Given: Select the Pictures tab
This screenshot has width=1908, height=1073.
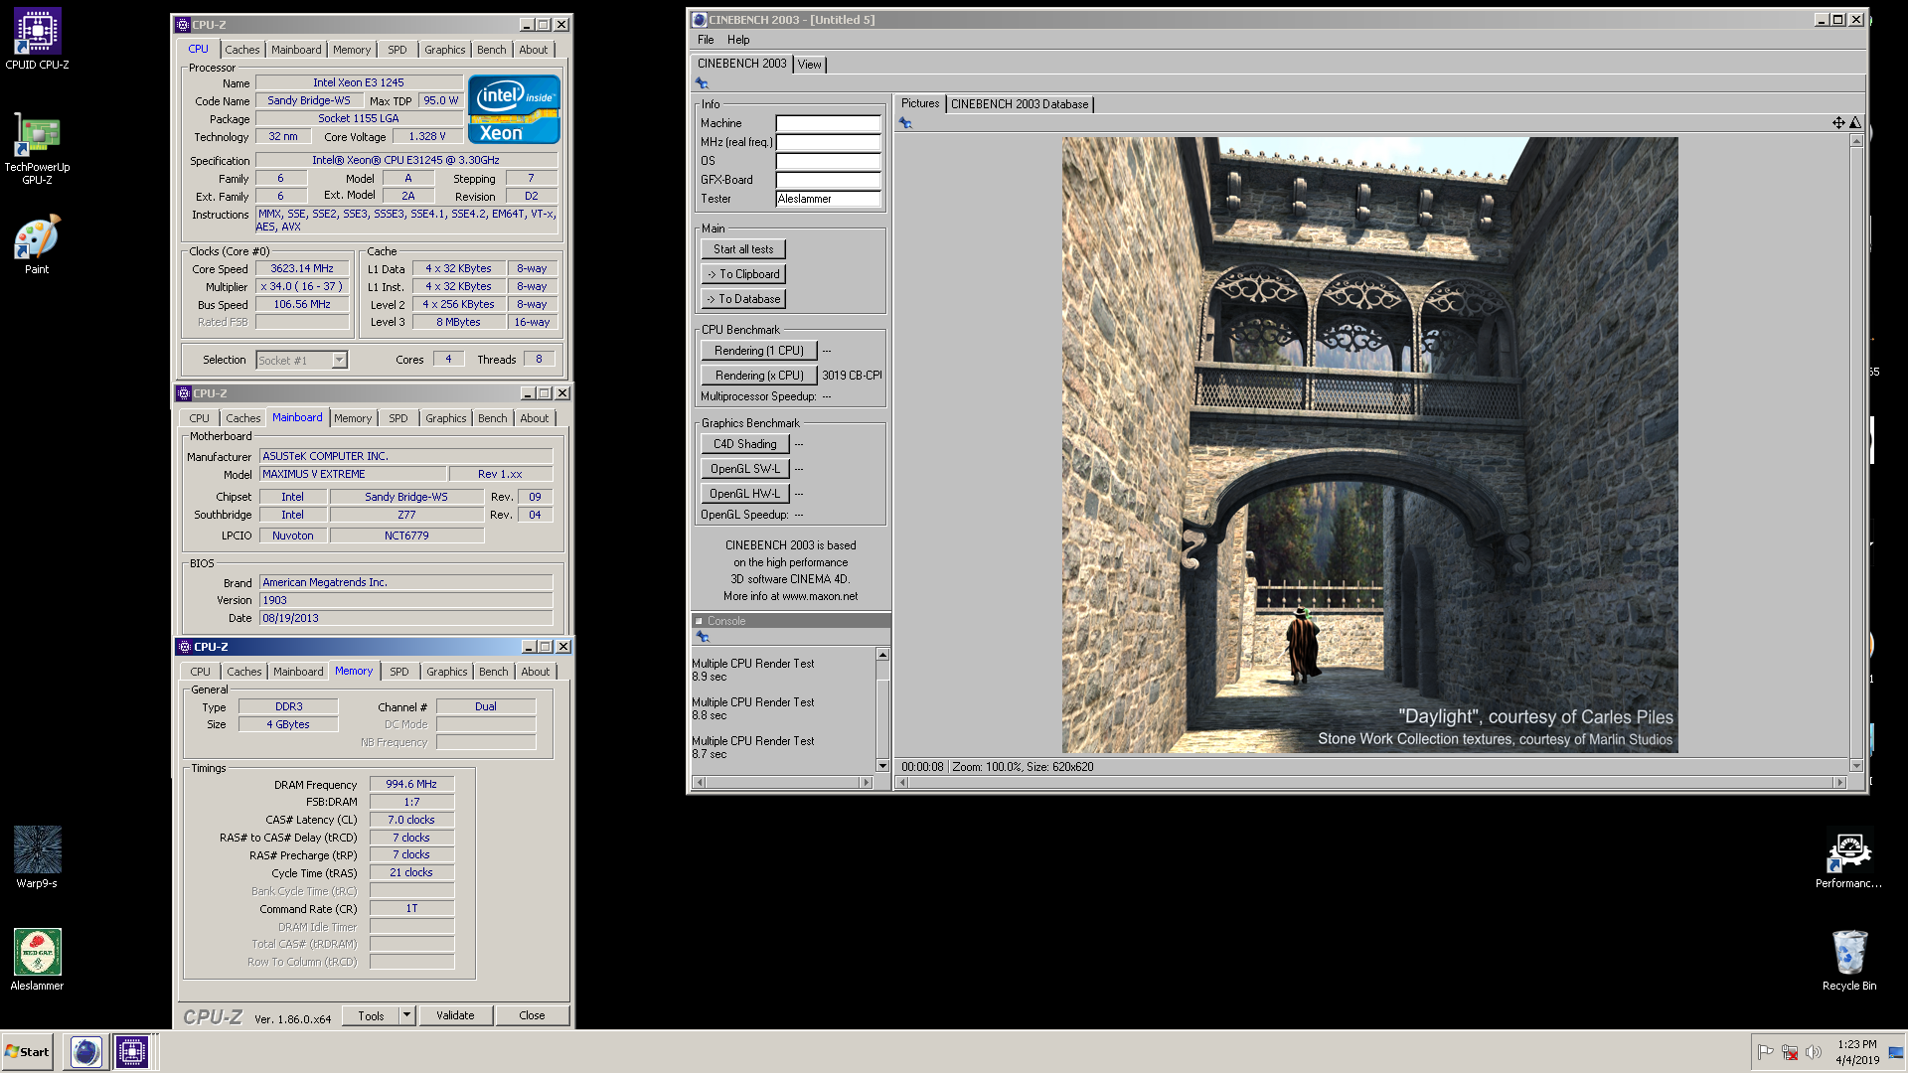Looking at the screenshot, I should 920,103.
